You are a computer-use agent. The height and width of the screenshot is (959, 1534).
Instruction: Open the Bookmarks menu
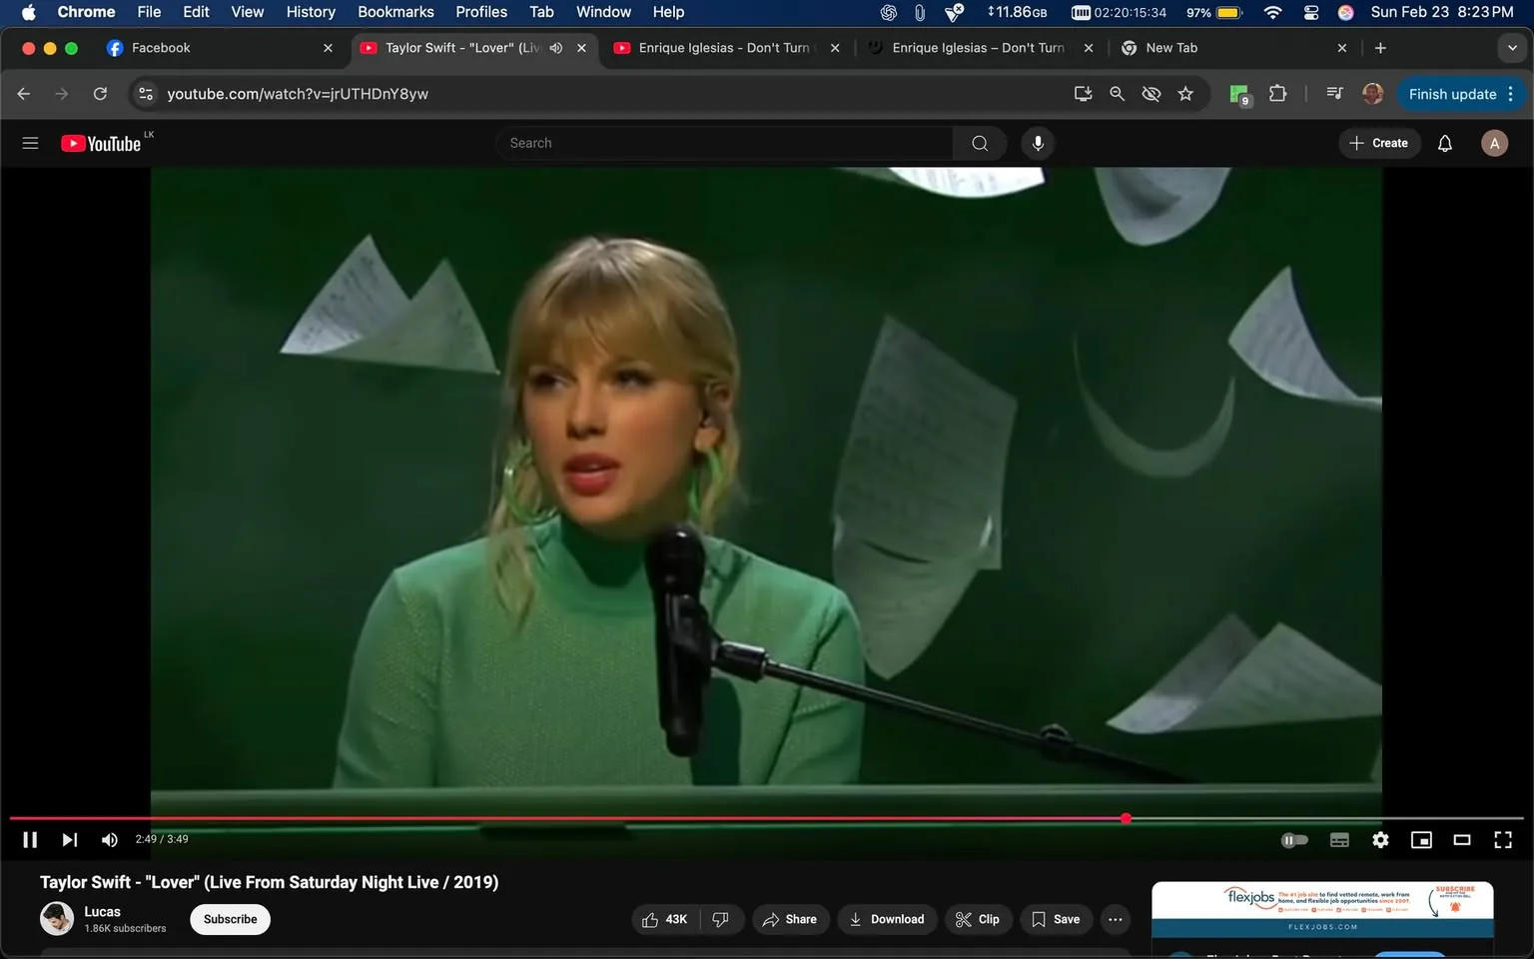click(x=394, y=12)
